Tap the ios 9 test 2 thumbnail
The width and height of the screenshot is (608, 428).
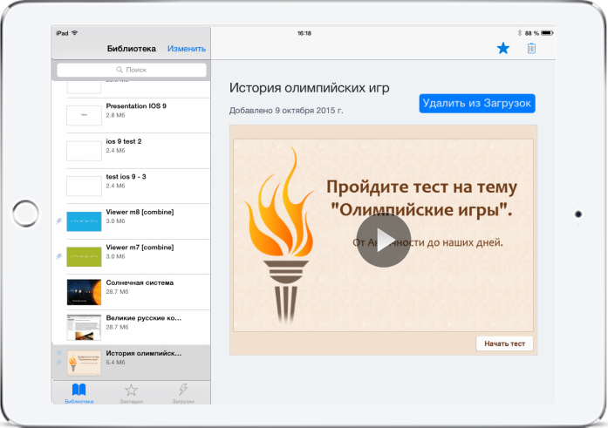[x=84, y=151]
